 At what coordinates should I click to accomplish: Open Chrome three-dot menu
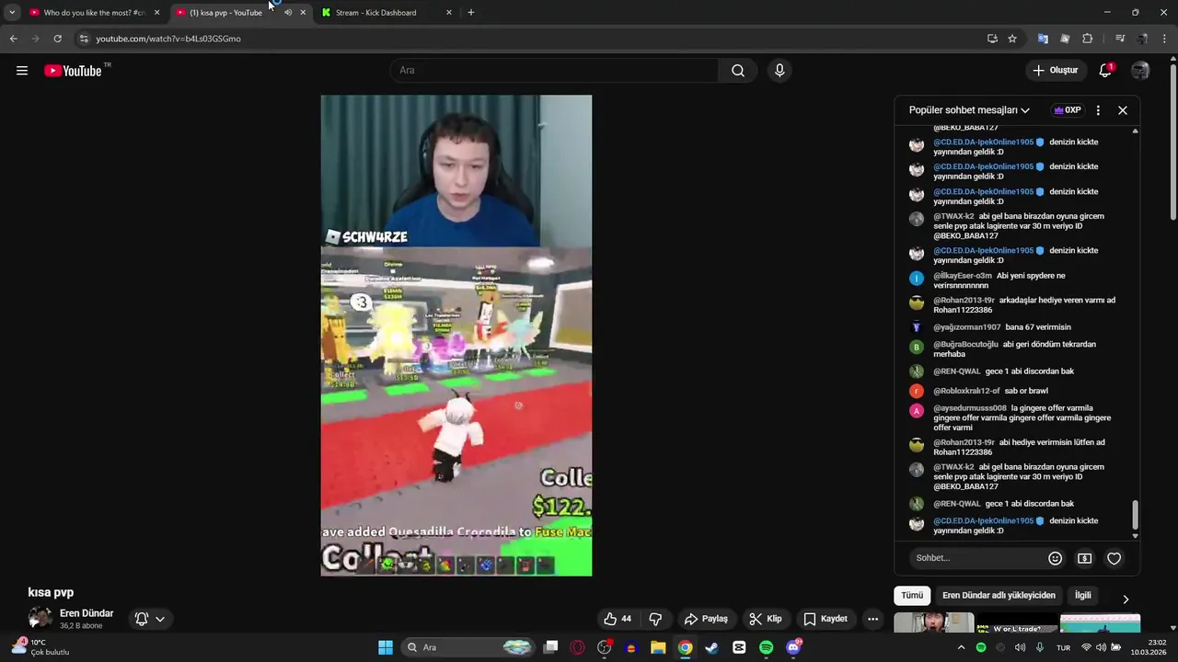pyautogui.click(x=1165, y=39)
